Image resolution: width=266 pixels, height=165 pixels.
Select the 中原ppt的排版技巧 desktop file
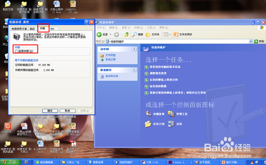coord(24,129)
